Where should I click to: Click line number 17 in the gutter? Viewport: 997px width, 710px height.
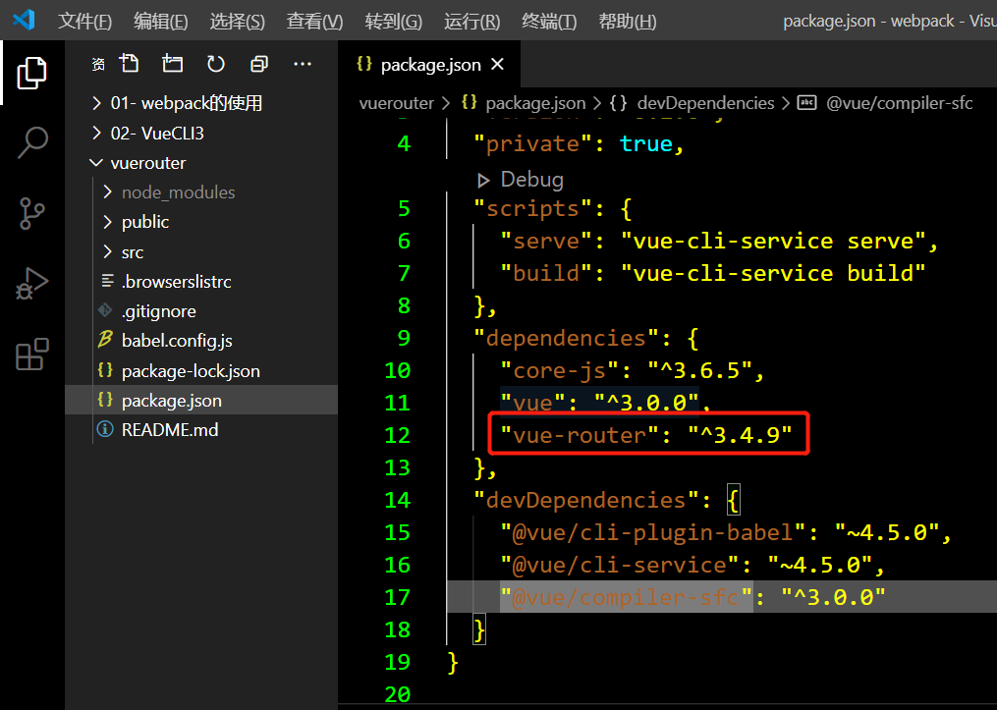click(398, 597)
